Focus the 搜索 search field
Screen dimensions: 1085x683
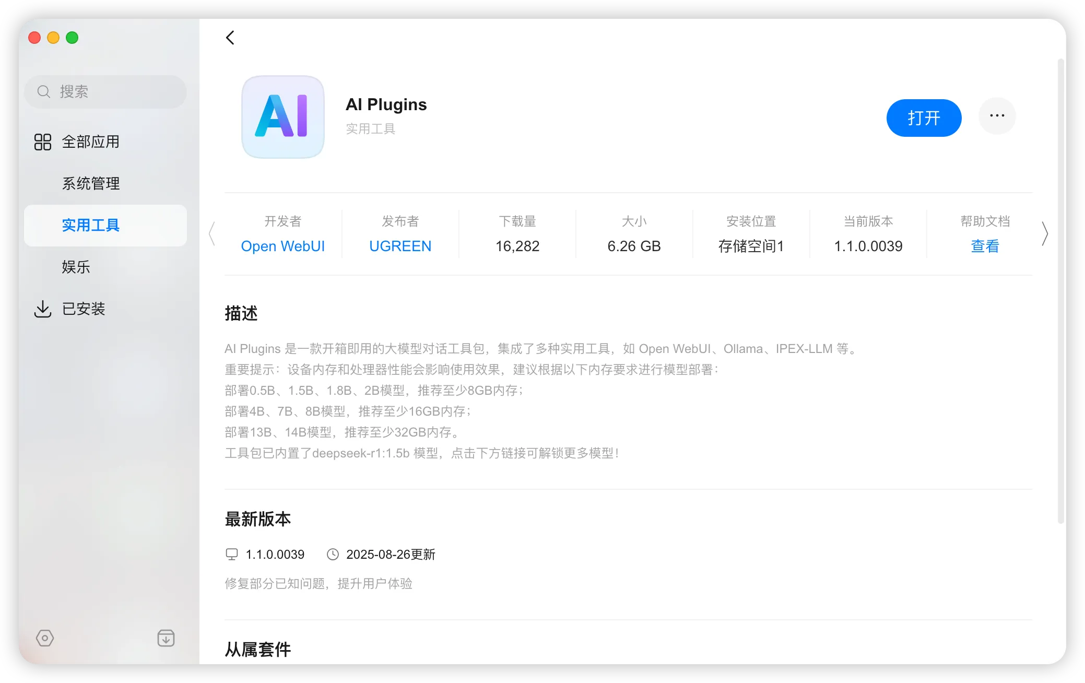[105, 92]
